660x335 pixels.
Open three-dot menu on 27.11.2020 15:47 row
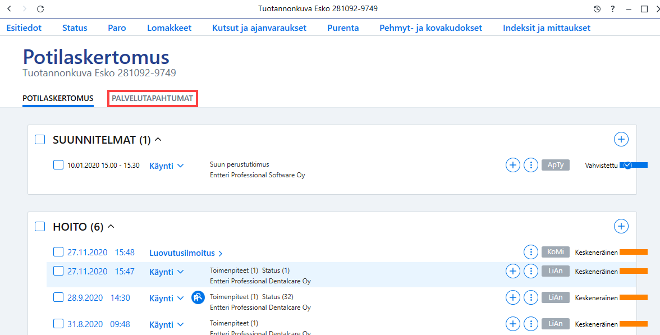[531, 272]
